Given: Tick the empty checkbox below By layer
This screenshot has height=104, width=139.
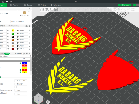Looking at the screenshot, I should coord(16,87).
